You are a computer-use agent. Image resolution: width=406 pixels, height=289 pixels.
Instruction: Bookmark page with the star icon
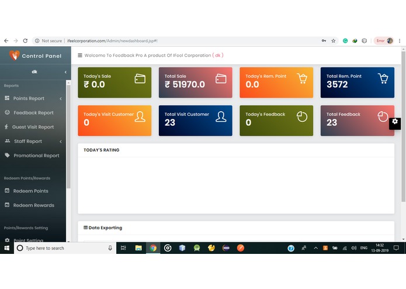tap(333, 41)
